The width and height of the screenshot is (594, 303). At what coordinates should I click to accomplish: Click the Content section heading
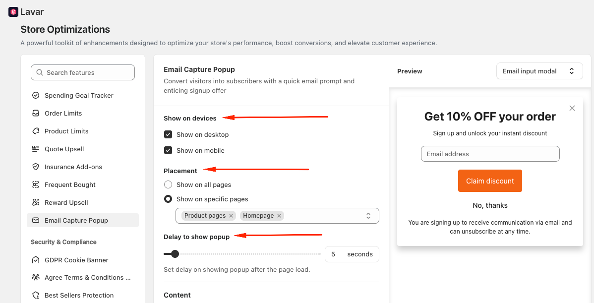pos(178,295)
